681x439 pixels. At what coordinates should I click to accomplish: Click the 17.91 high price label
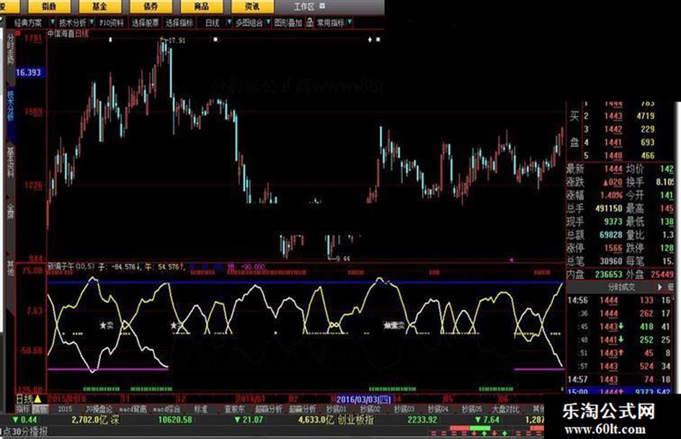click(177, 40)
